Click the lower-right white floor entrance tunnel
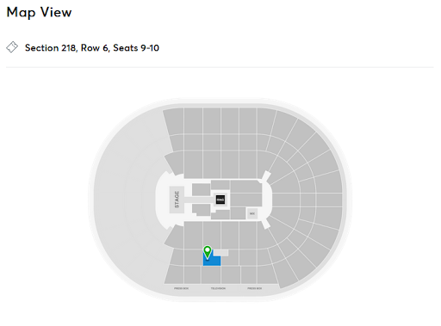This screenshot has height=326, width=441. 266,222
